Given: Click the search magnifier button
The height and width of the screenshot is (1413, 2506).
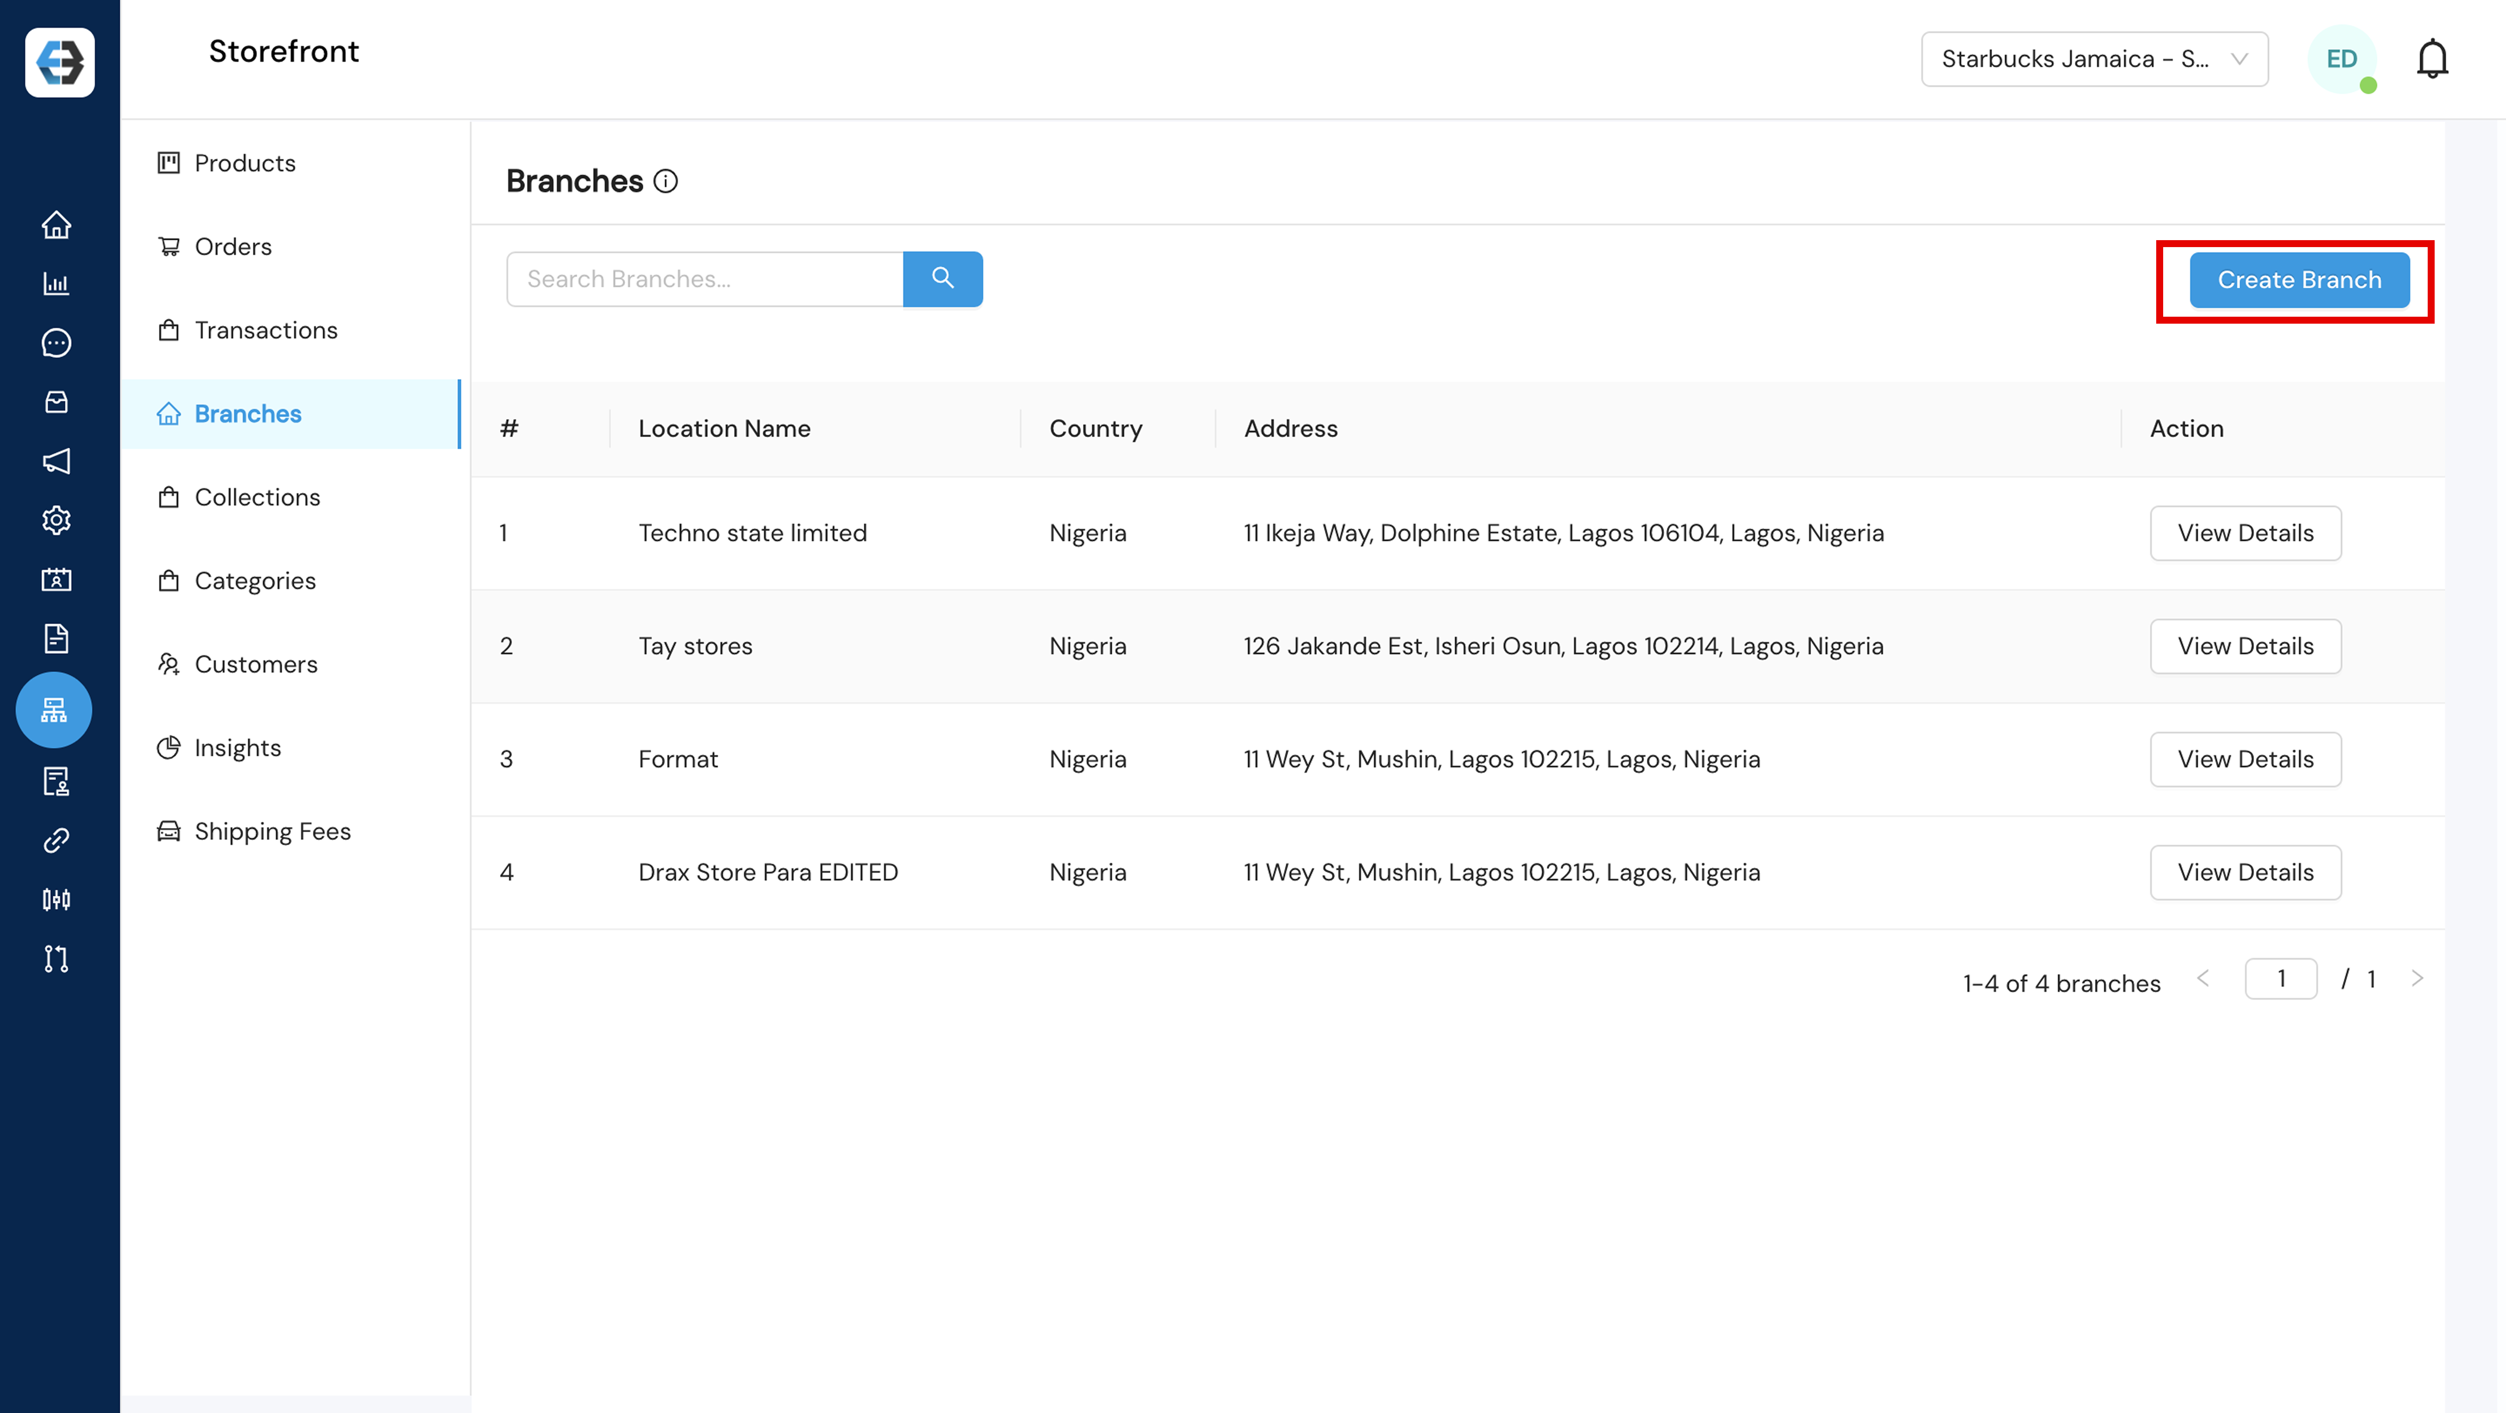Looking at the screenshot, I should (941, 279).
